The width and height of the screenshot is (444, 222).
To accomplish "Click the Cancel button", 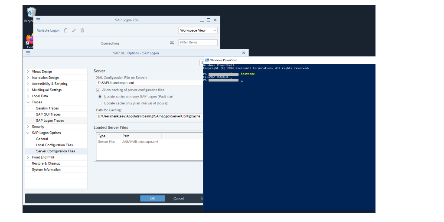I will pyautogui.click(x=179, y=199).
